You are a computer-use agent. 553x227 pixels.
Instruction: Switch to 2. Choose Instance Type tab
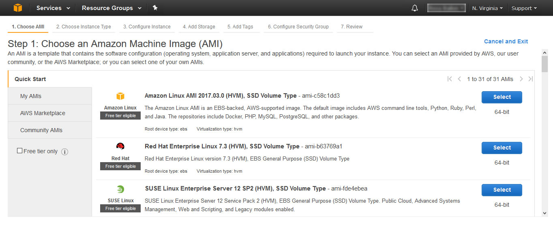tap(84, 27)
